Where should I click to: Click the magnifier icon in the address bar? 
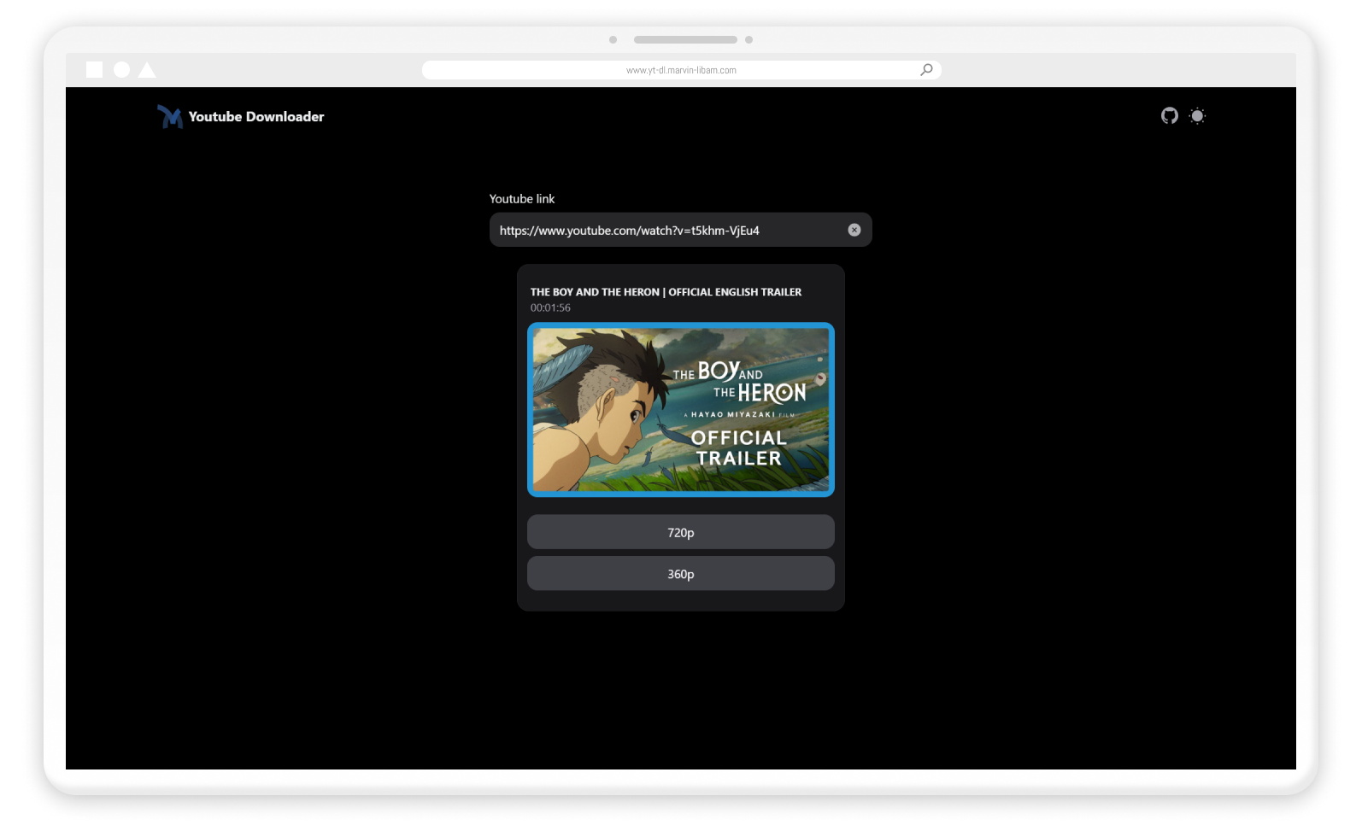pyautogui.click(x=926, y=70)
